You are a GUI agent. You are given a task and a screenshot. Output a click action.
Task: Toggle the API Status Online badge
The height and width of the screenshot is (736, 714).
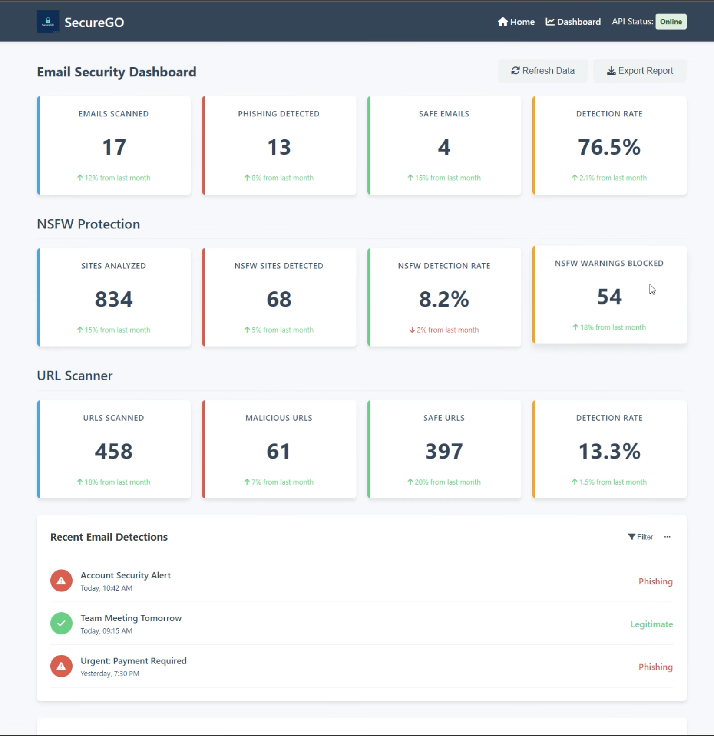[671, 21]
